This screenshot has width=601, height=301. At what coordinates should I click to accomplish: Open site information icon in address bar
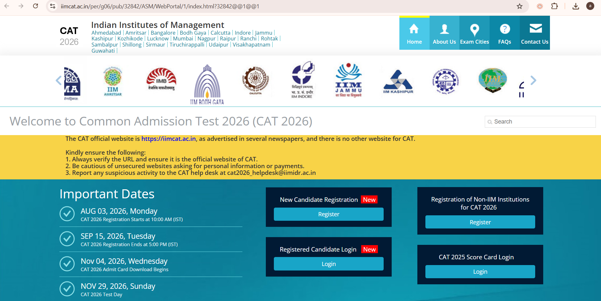coord(53,6)
